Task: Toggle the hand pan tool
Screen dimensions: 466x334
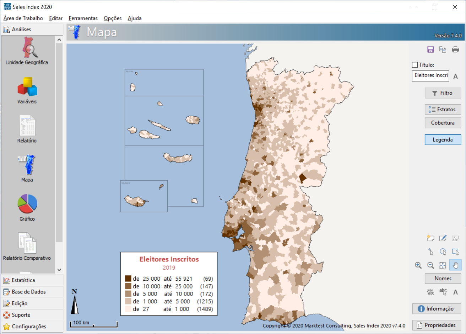Action: tap(455, 265)
